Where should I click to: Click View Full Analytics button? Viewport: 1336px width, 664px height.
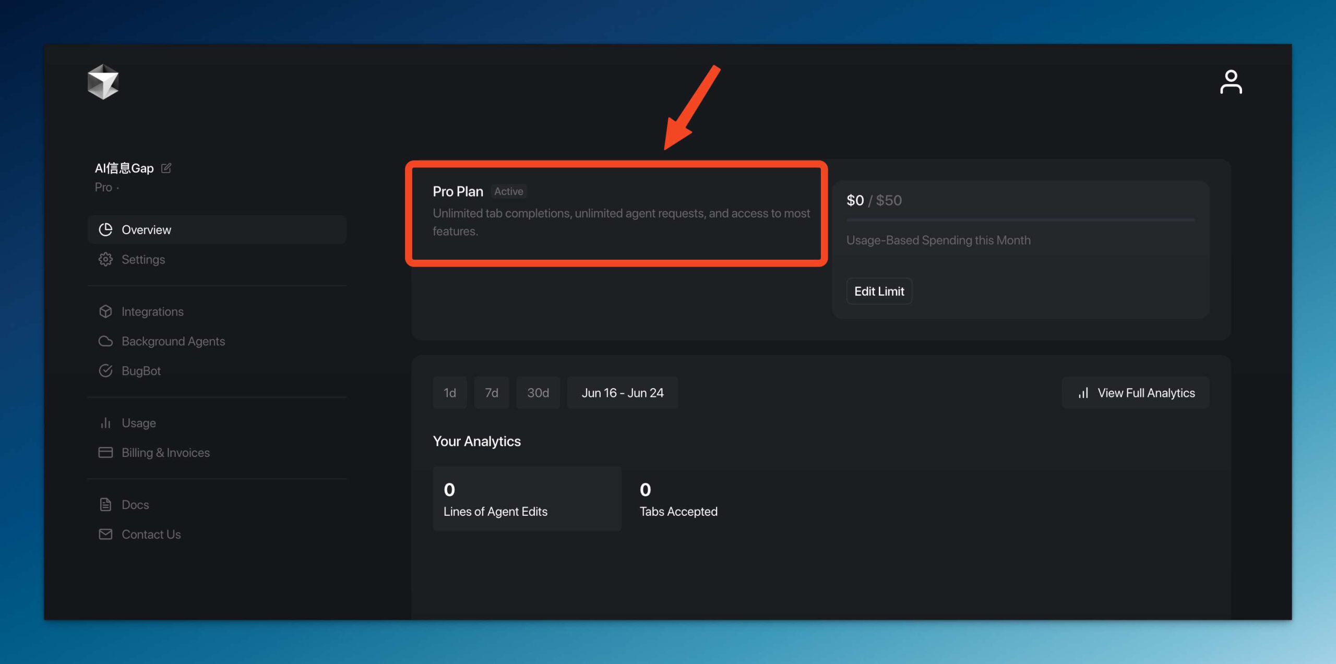click(x=1136, y=393)
